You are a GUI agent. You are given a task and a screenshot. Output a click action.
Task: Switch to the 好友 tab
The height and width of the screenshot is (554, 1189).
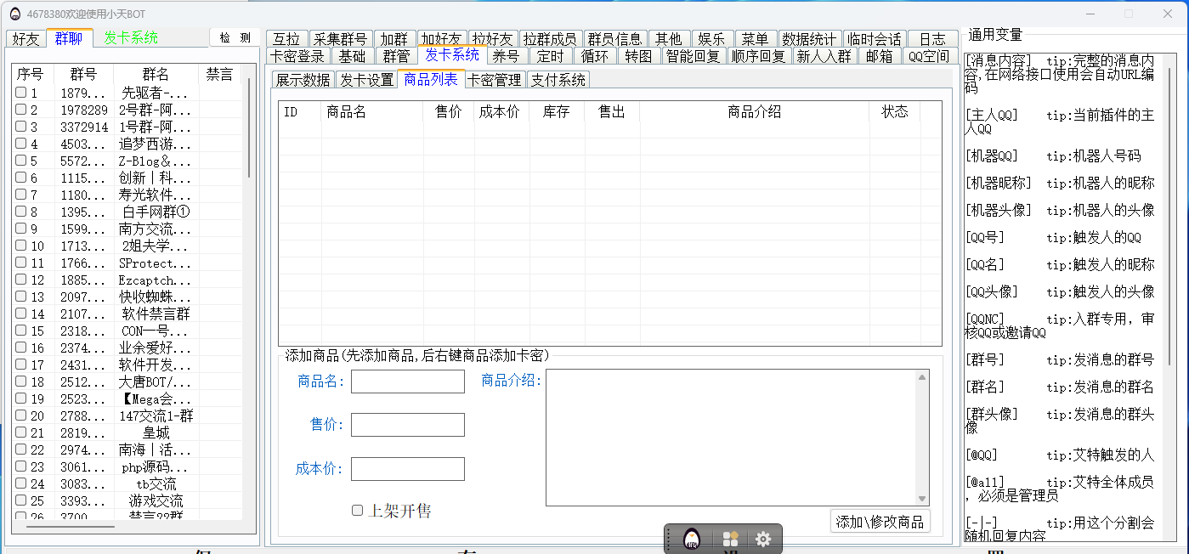click(x=25, y=38)
